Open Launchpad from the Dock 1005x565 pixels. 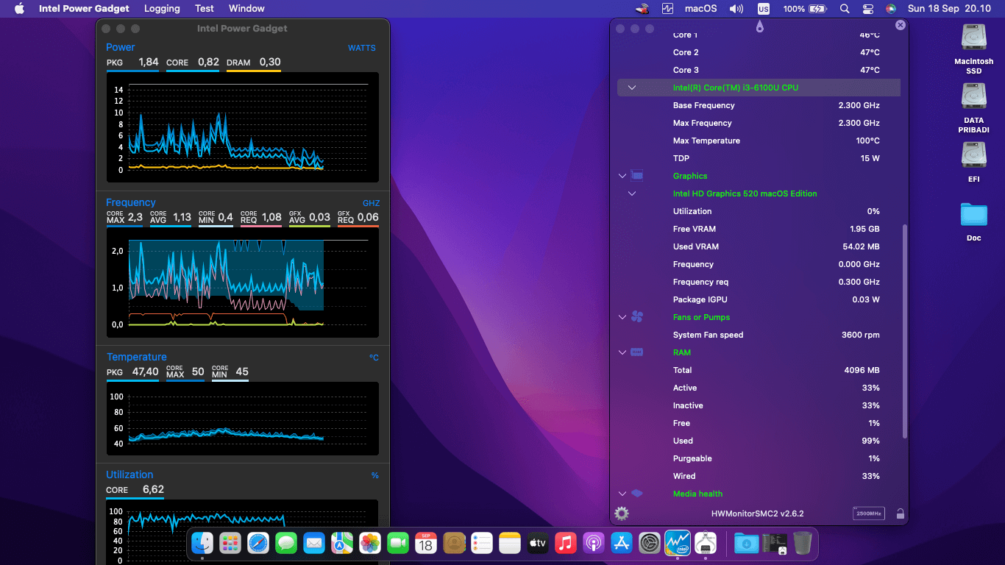tap(230, 544)
